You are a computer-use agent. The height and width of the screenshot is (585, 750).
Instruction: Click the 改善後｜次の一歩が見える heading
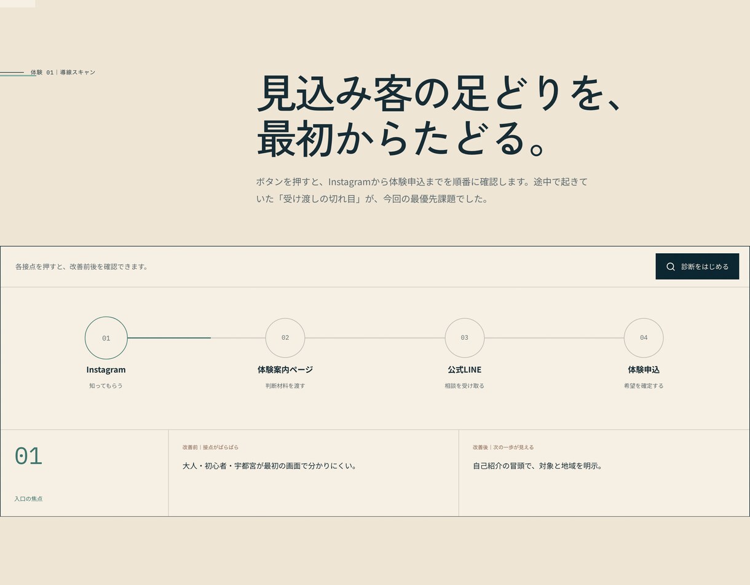click(503, 447)
